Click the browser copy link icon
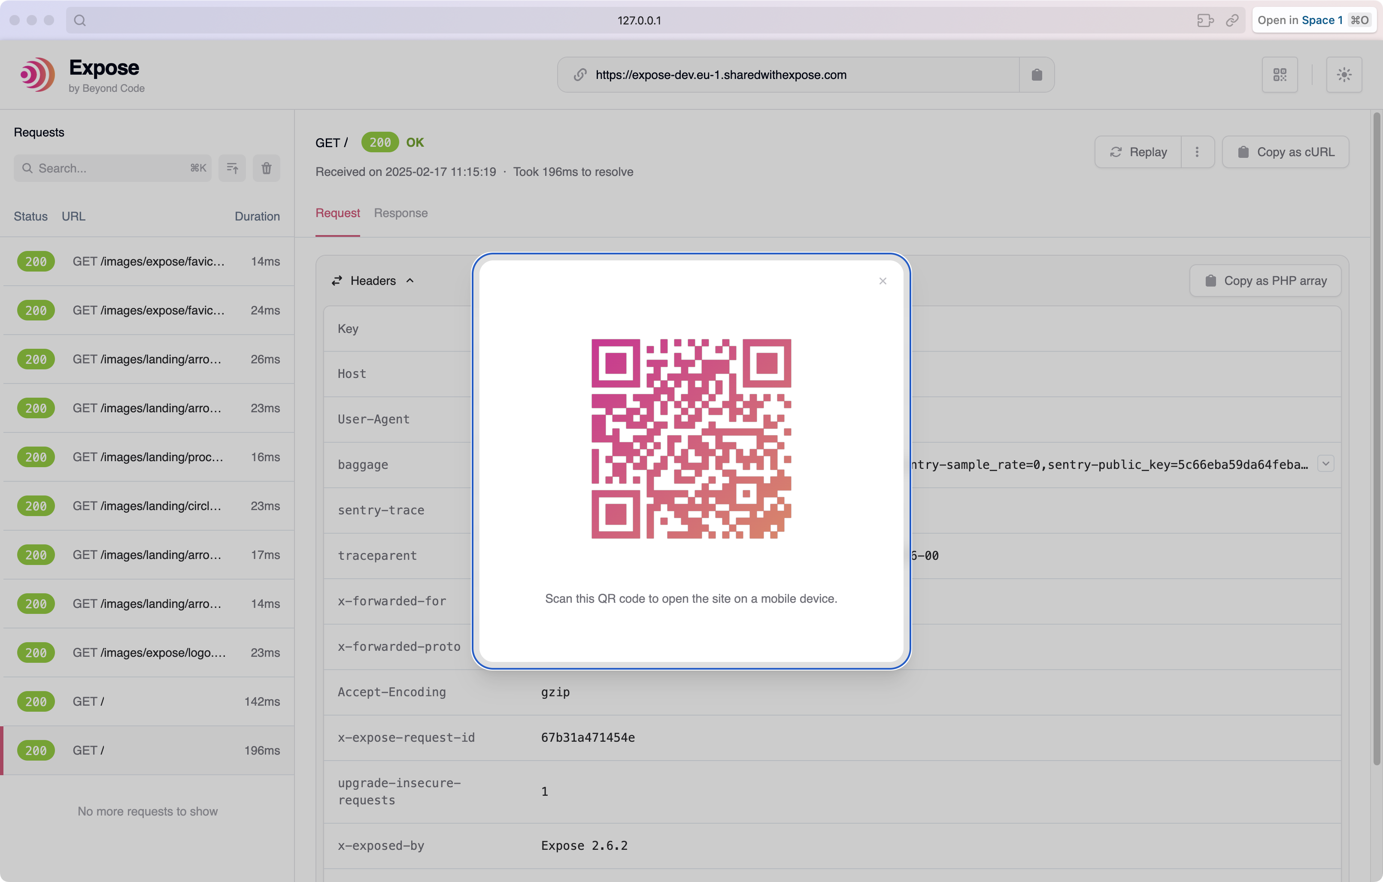Image resolution: width=1383 pixels, height=882 pixels. click(x=1232, y=20)
